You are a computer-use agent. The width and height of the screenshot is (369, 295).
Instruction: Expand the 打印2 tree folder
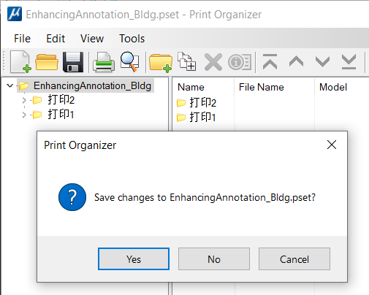pos(24,100)
